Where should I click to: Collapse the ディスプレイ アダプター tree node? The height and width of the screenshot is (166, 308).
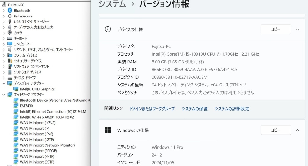click(x=4, y=83)
